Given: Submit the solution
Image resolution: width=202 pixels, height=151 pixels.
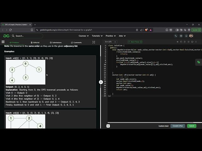Looking at the screenshot, I should (x=192, y=126).
